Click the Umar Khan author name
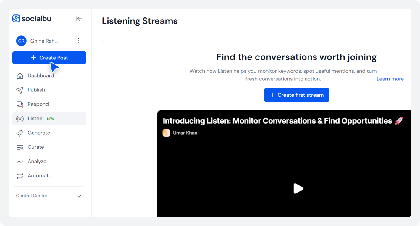Screen dimensions: 420x226 185,133
